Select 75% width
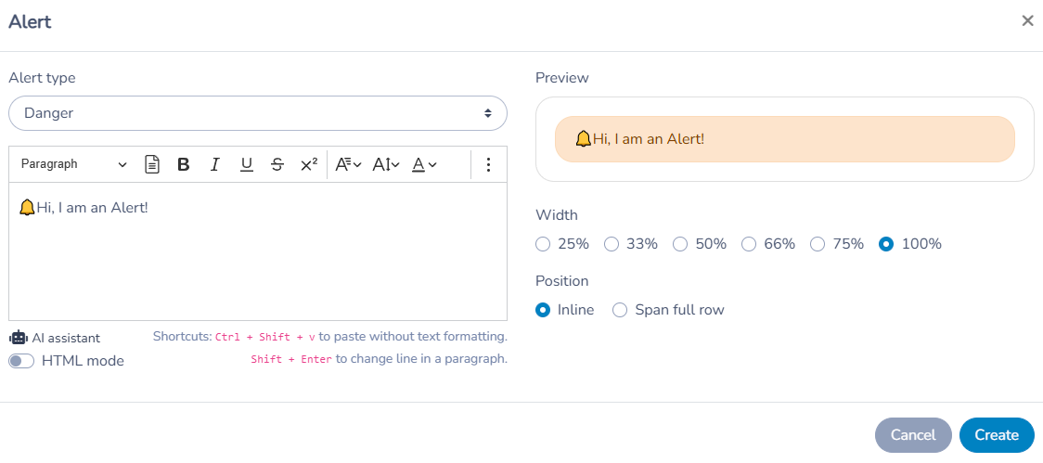This screenshot has height=463, width=1043. (818, 244)
